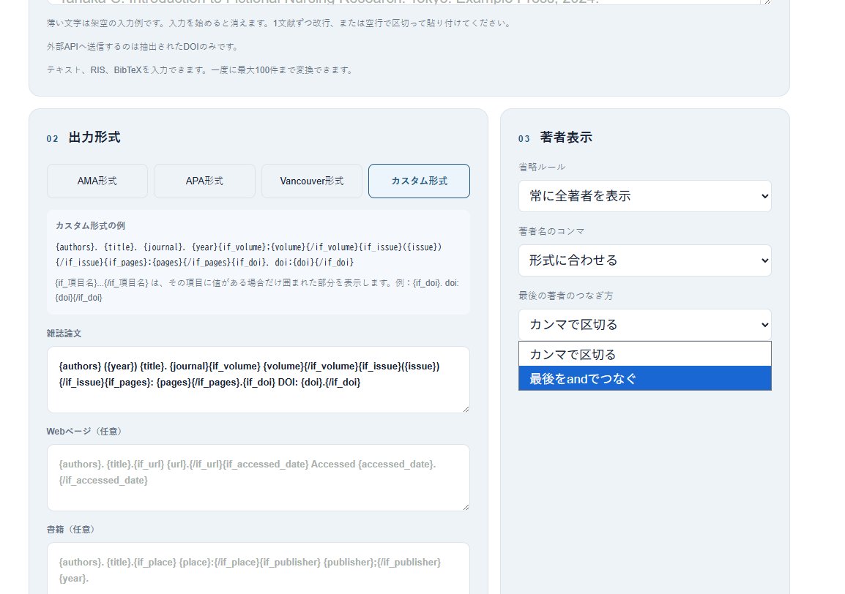Click the 書籍（任意） label

pyautogui.click(x=72, y=530)
